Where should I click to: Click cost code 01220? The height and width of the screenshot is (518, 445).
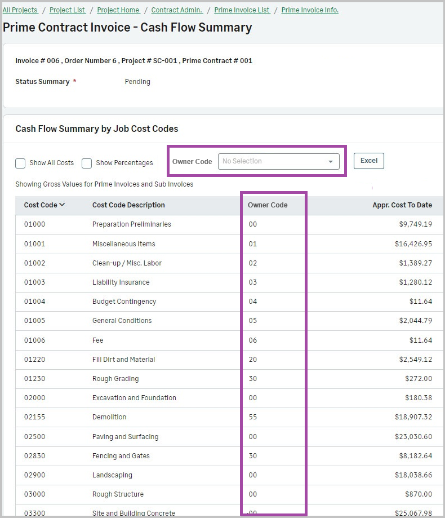click(35, 360)
